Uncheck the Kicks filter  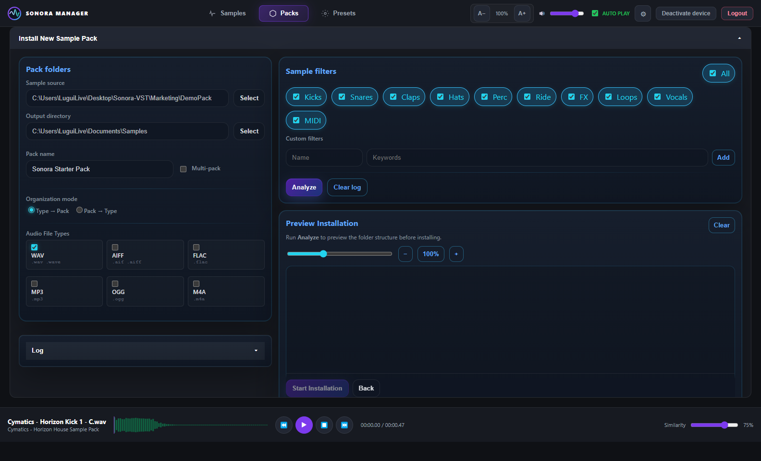coord(296,97)
